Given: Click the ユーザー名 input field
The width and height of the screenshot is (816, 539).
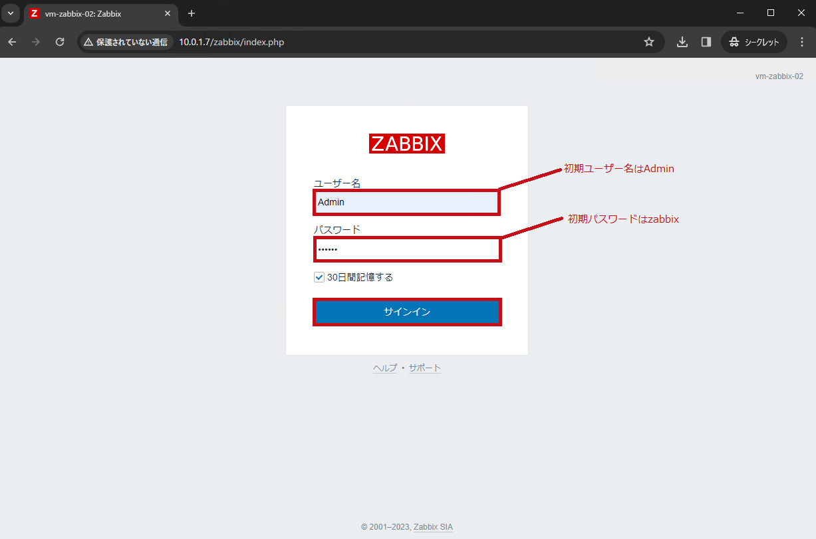Looking at the screenshot, I should pyautogui.click(x=406, y=202).
